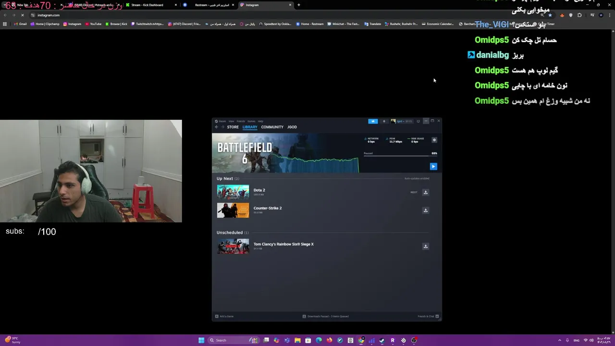This screenshot has height=346, width=615.
Task: Resume the Battlefield 6 download with play button
Action: [433, 166]
